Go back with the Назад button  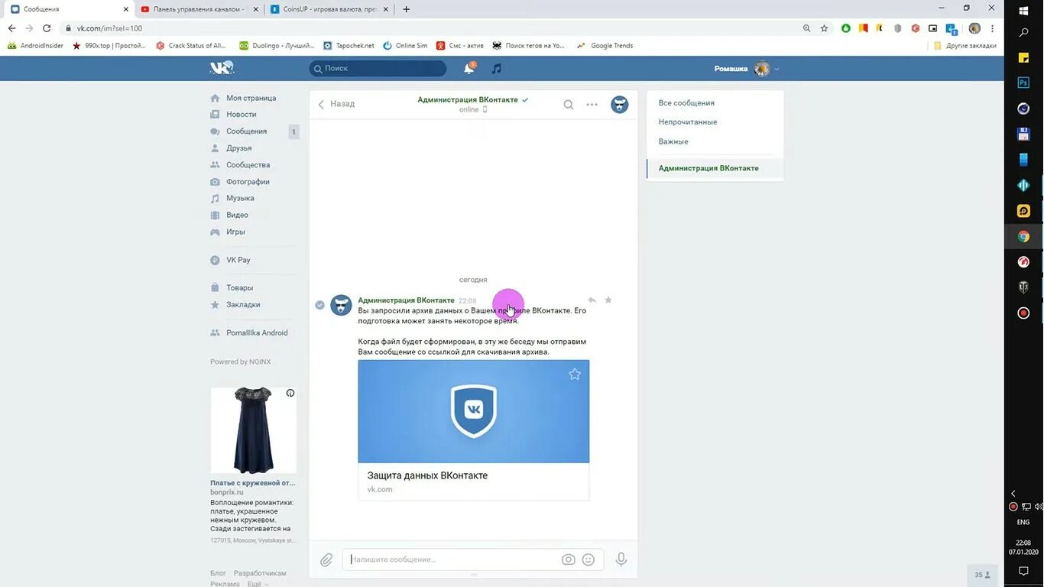336,104
